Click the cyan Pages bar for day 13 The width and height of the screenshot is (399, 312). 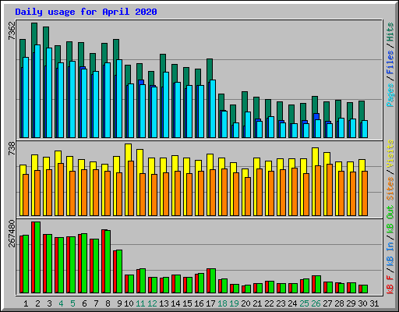[x=166, y=105]
